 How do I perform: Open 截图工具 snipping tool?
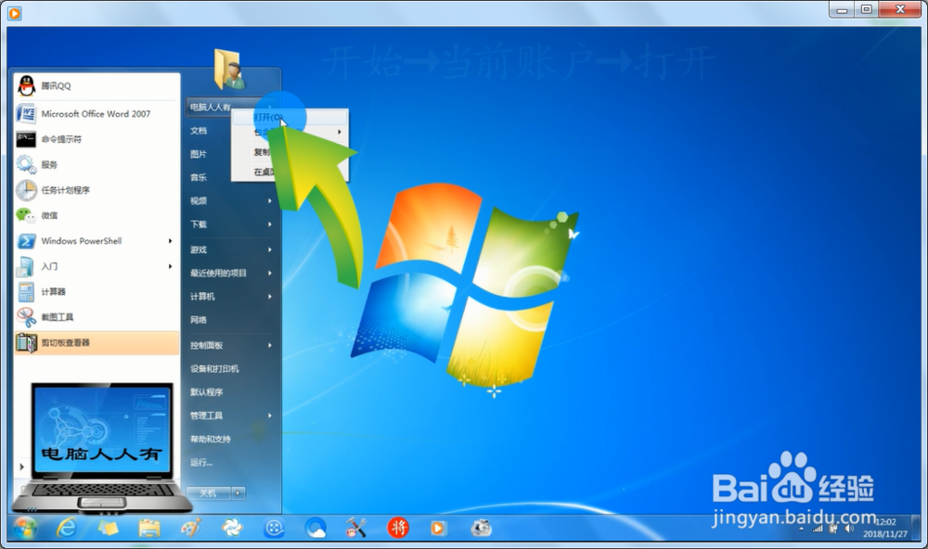point(97,317)
